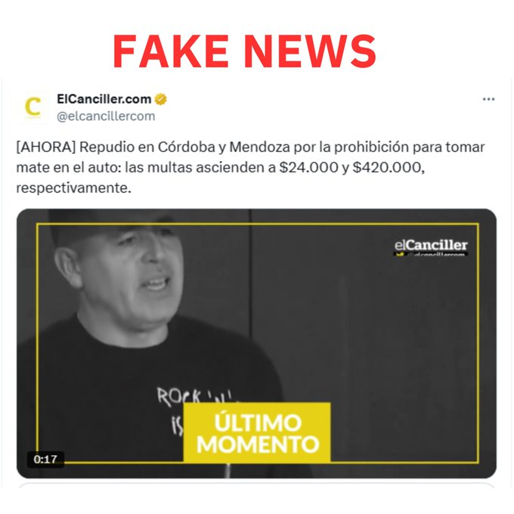Image resolution: width=514 pixels, height=514 pixels.
Task: Click the yellow ÚLTIMO MOMENTO banner
Action: [257, 432]
